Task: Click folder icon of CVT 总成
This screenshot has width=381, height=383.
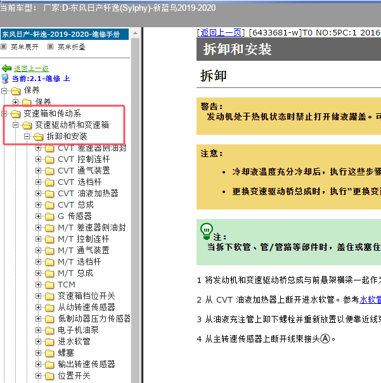Action: [49, 205]
